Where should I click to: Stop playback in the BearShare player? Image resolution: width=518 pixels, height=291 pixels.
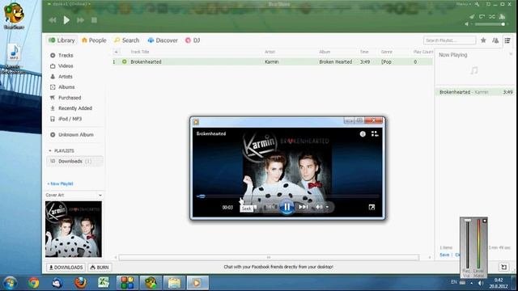94,20
